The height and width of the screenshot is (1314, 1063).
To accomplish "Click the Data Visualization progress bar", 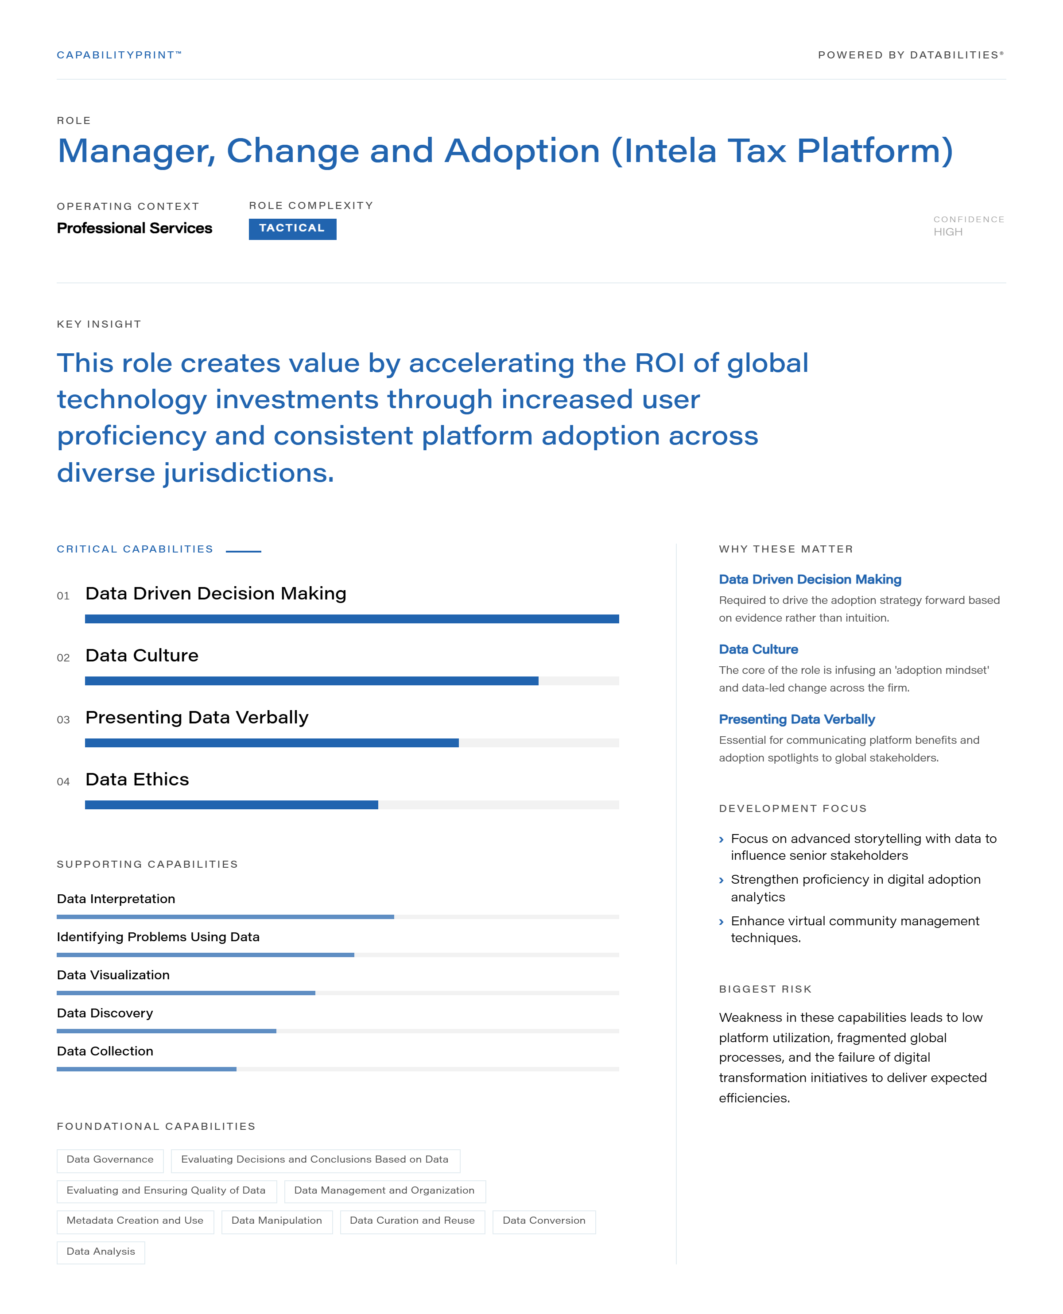I will click(338, 993).
